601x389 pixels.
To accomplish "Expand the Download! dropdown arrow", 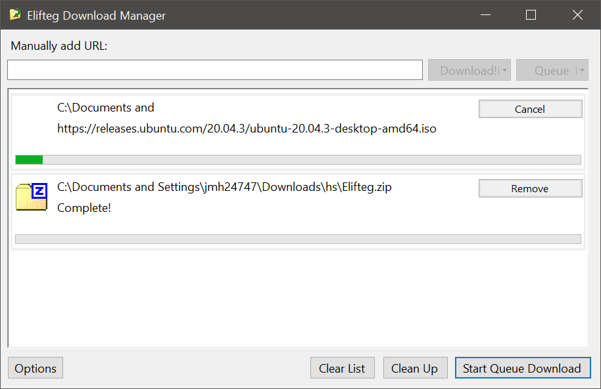I will tap(505, 71).
